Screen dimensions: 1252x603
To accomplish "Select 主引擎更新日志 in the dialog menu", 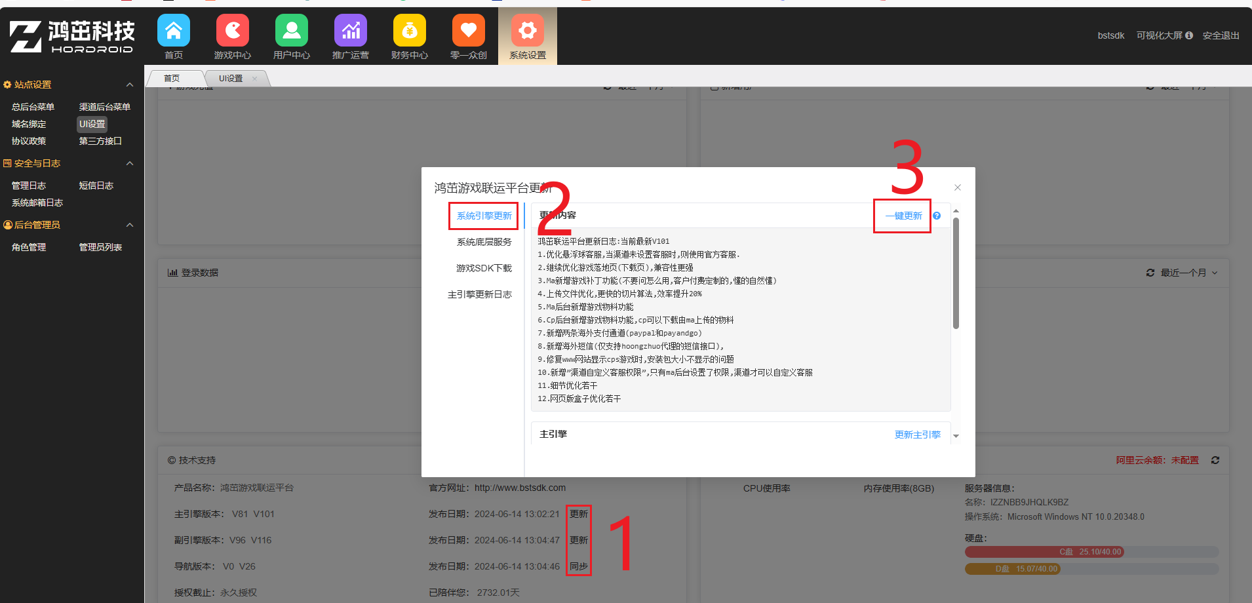I will [x=479, y=294].
